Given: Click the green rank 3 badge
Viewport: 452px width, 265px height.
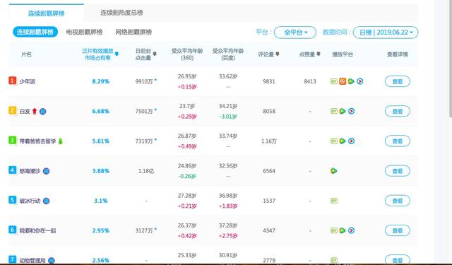Looking at the screenshot, I should click(12, 141).
